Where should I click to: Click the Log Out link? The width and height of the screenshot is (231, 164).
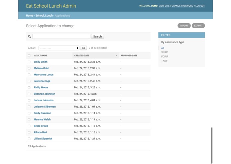tap(200, 6)
